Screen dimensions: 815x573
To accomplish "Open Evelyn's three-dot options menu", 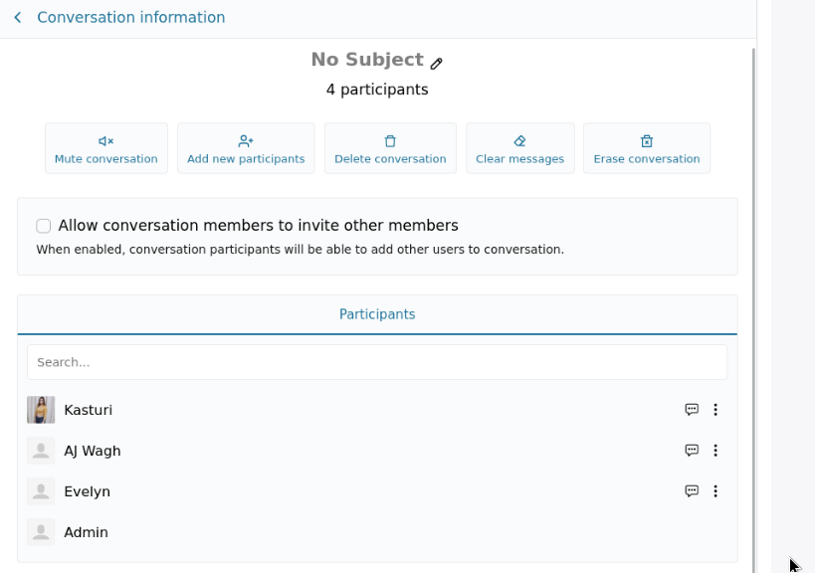I will coord(715,490).
